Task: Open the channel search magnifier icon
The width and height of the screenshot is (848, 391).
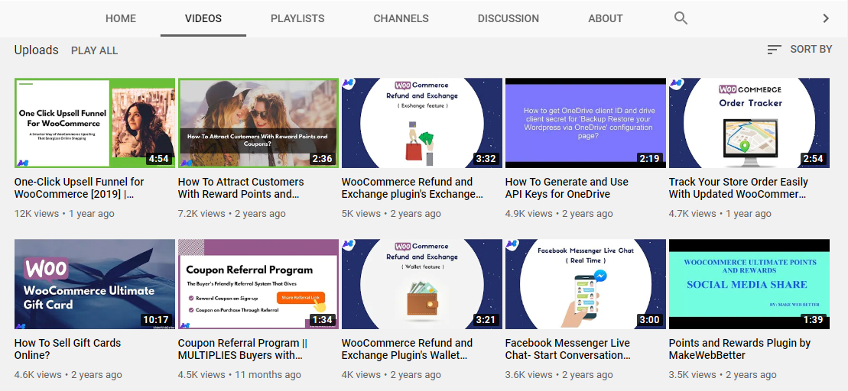Action: (681, 18)
